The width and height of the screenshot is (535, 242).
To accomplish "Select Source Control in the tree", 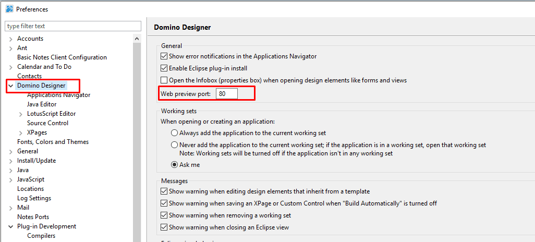I will point(47,123).
